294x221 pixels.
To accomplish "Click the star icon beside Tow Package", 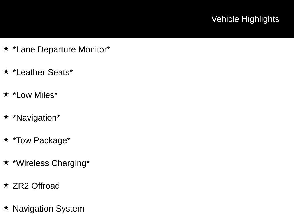I will (6, 140).
